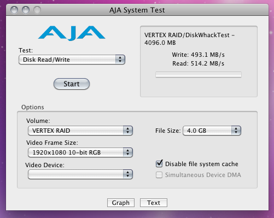Click the Video Frame Size arrow indicator
274x218 pixels.
point(127,152)
